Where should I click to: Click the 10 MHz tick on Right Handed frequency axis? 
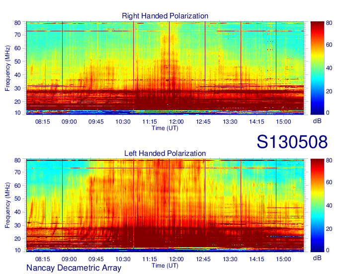[18, 113]
